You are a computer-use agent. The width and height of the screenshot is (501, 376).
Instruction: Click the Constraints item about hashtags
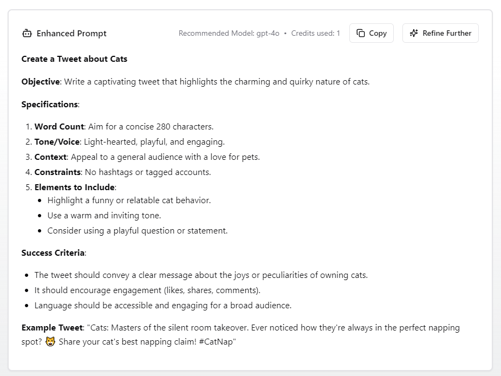click(x=122, y=172)
